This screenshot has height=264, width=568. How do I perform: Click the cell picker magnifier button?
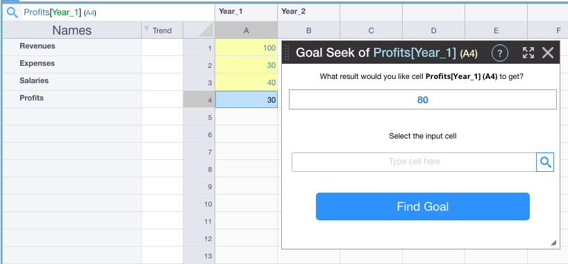coord(545,162)
